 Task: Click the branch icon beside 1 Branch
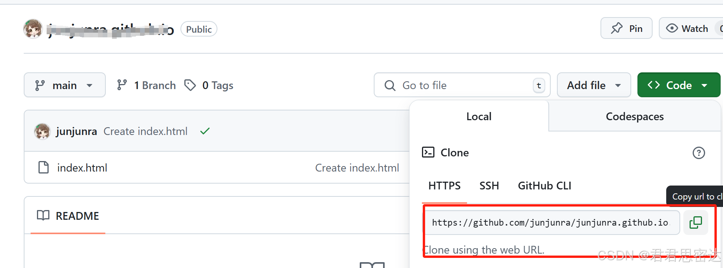point(122,85)
